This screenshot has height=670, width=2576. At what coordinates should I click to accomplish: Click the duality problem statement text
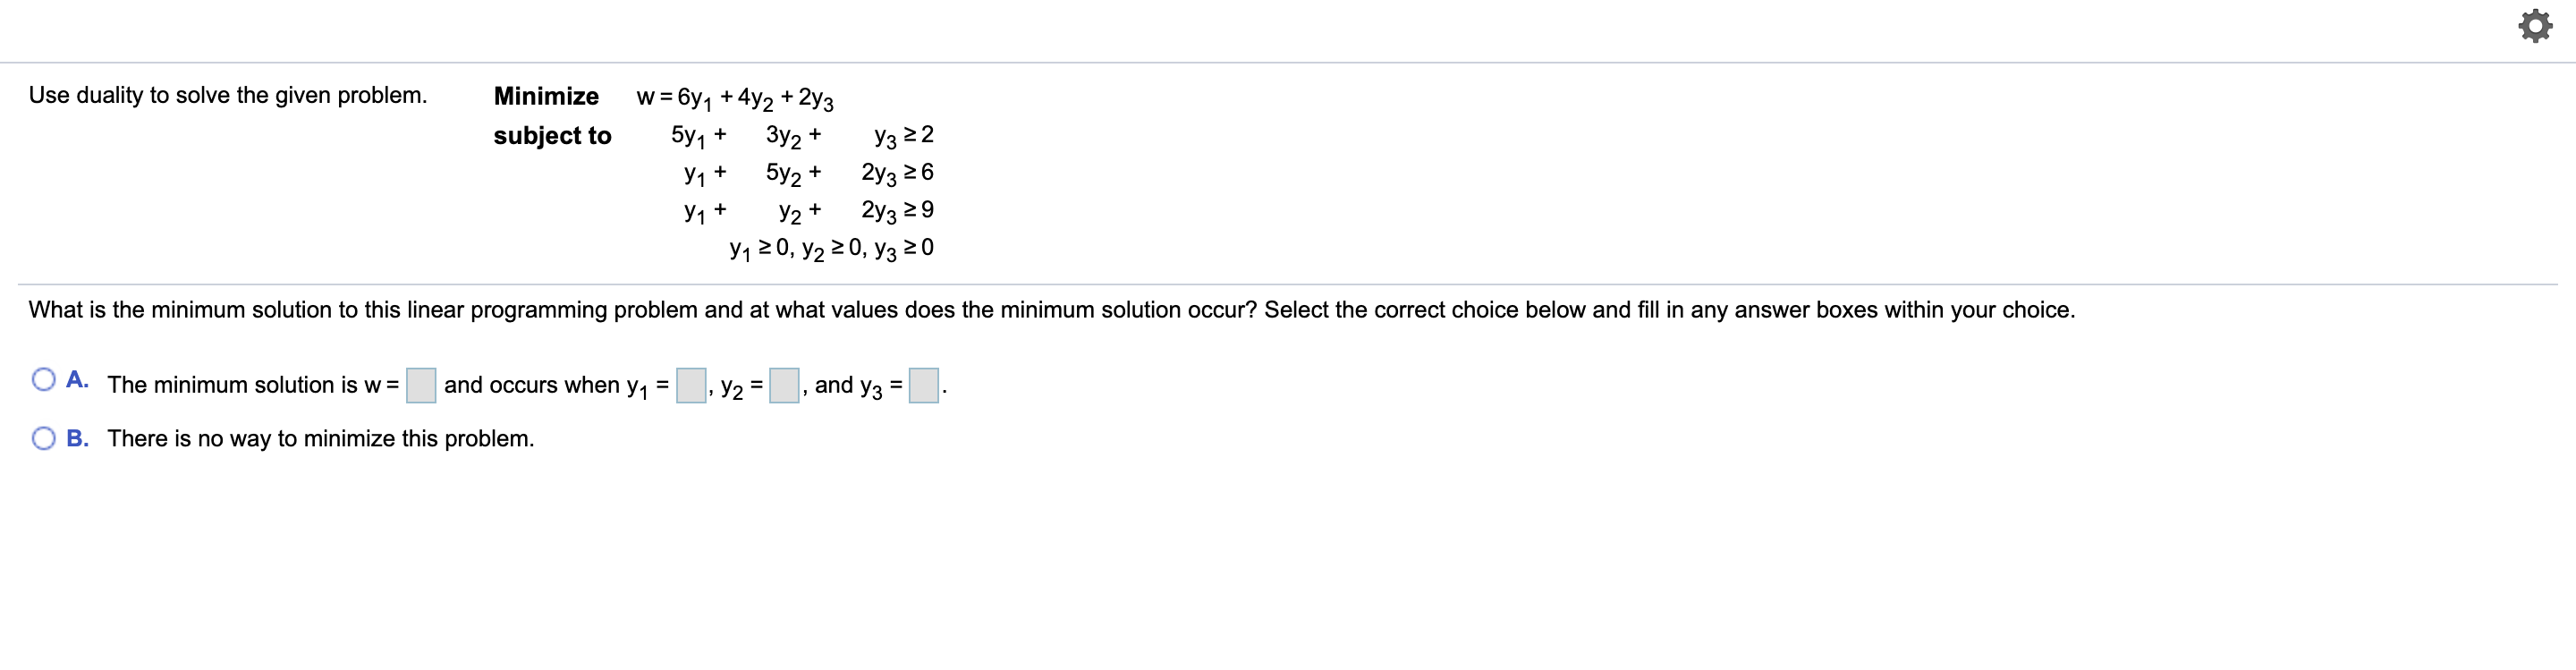coord(229,95)
